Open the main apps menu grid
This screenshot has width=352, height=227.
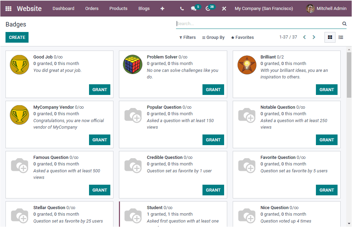(x=8, y=9)
